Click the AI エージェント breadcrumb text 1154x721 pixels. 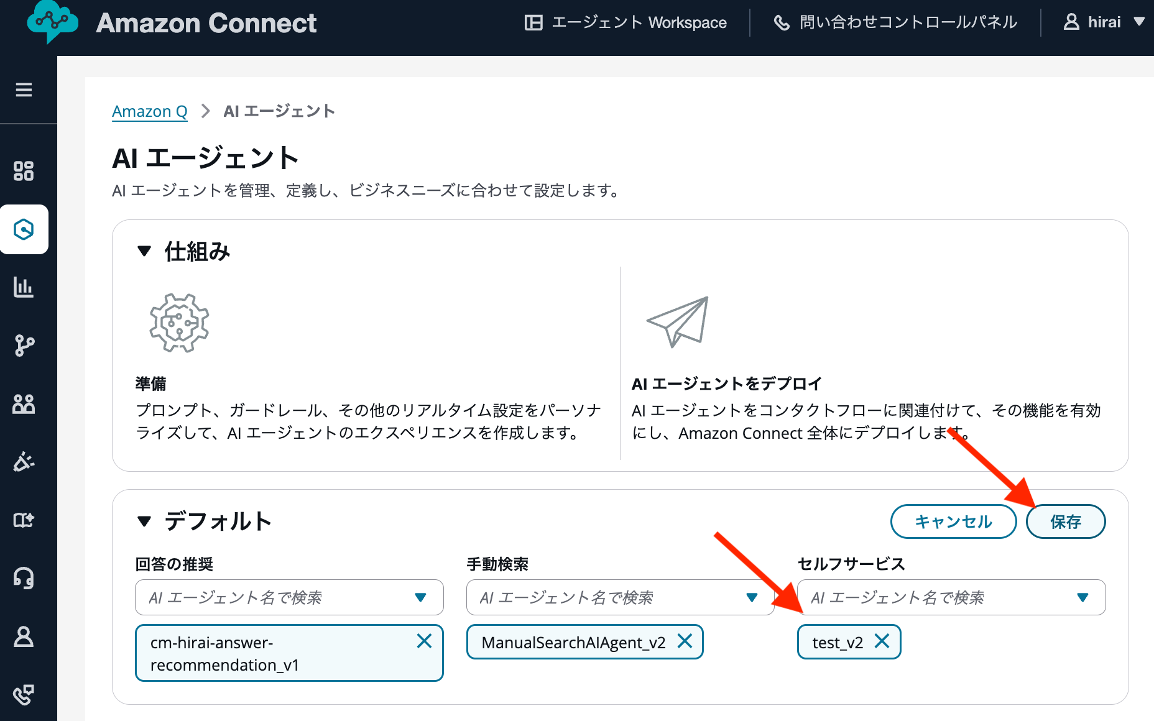(x=279, y=111)
